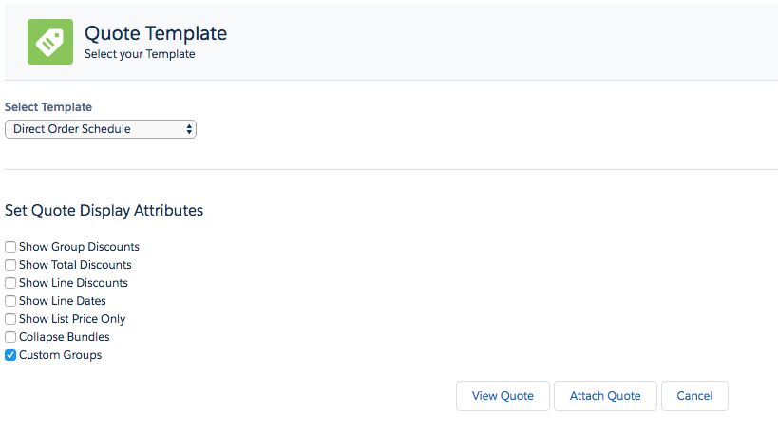Image resolution: width=778 pixels, height=431 pixels.
Task: Enable the Show Group Discounts checkbox
Action: [x=10, y=247]
